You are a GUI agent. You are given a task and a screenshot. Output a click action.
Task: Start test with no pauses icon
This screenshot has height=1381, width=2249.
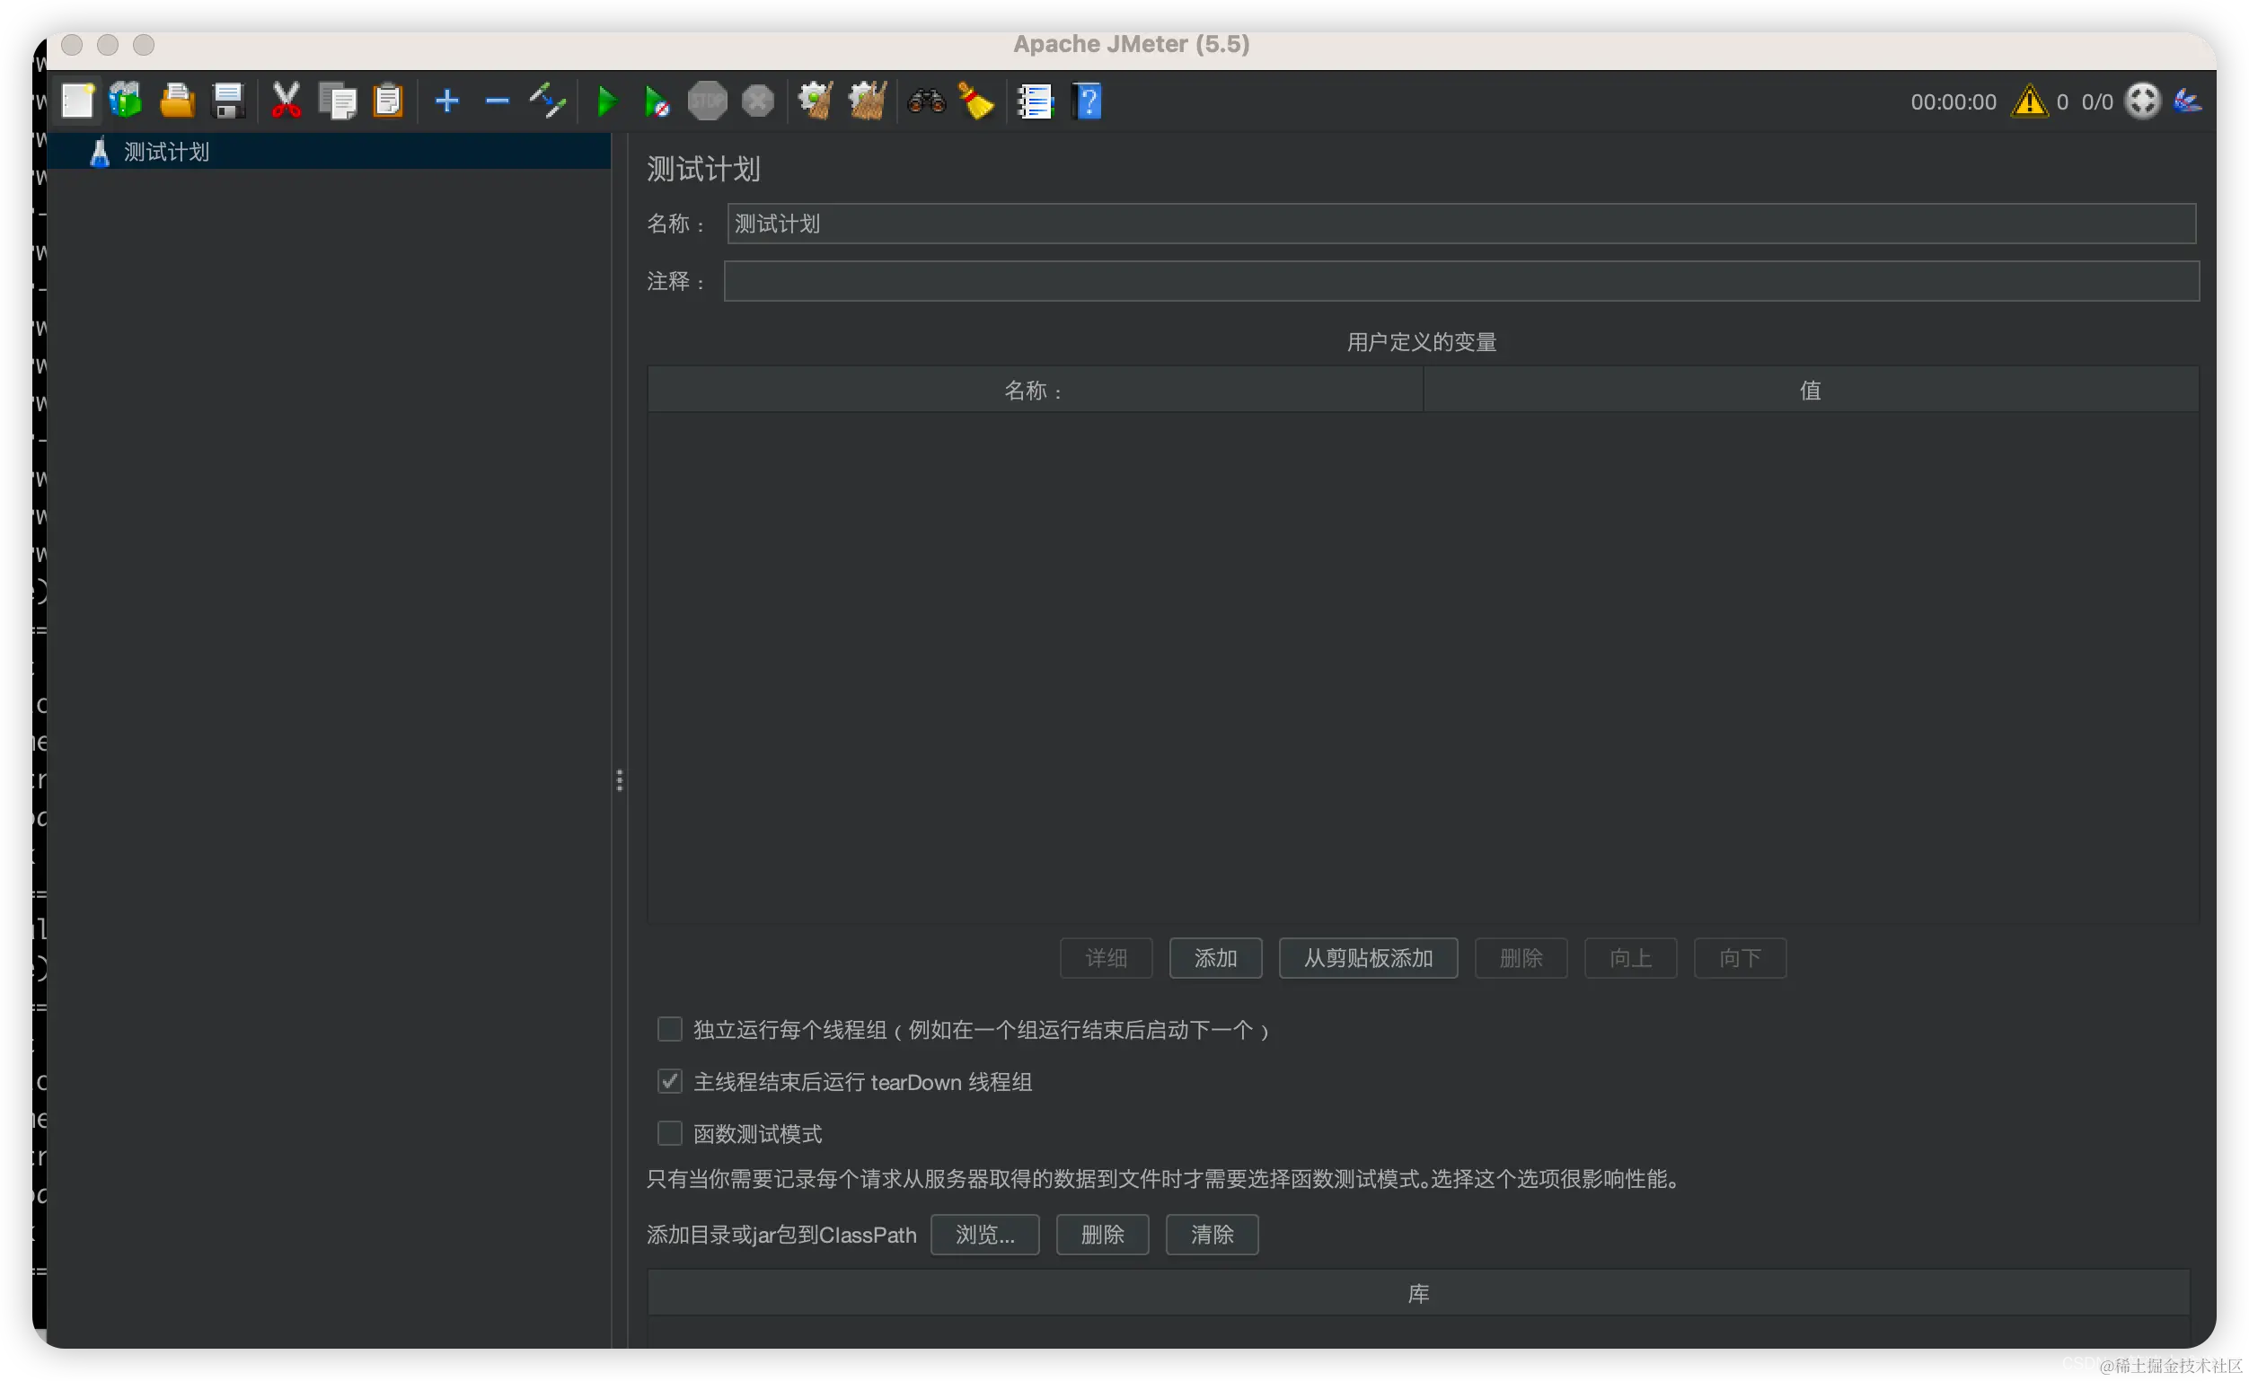pyautogui.click(x=657, y=101)
